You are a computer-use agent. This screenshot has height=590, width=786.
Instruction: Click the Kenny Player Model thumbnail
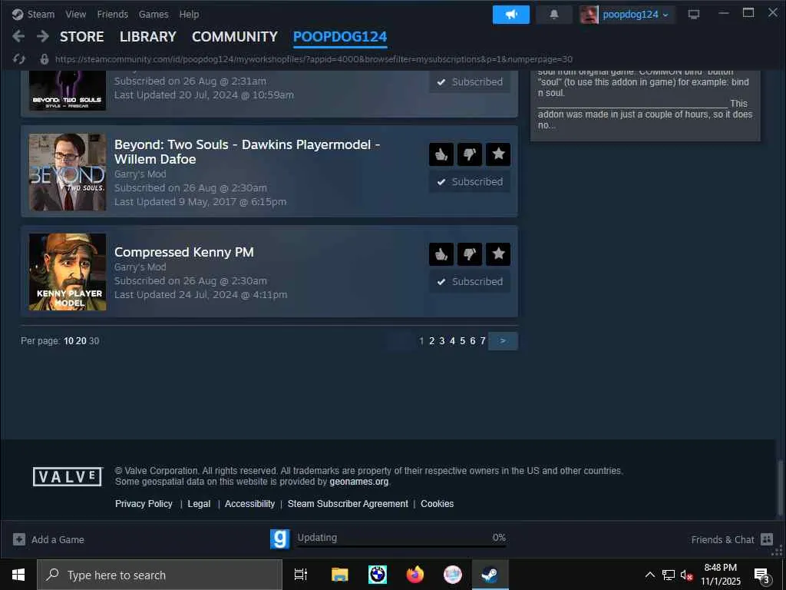coord(68,272)
